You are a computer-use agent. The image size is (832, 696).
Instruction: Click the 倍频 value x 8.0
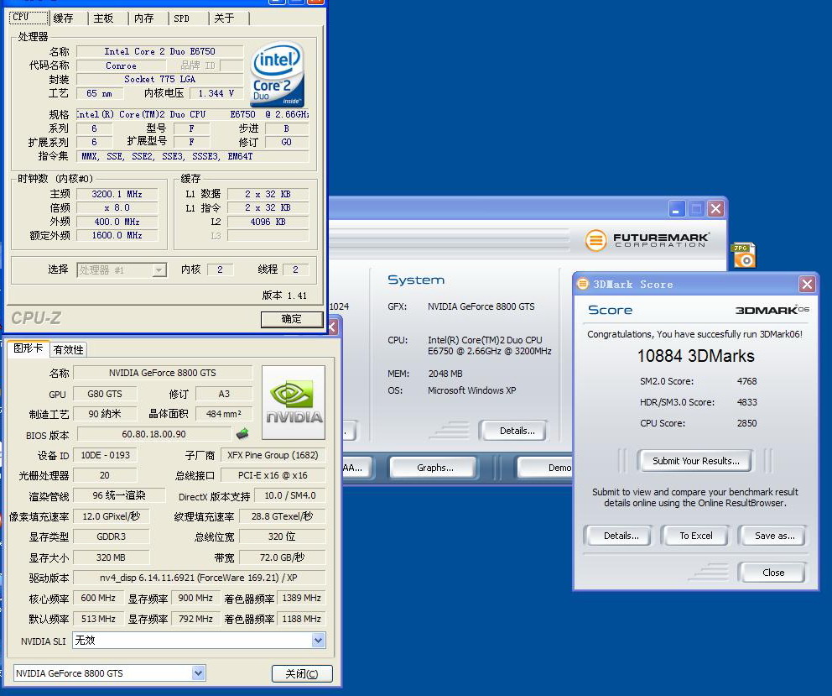(x=117, y=207)
